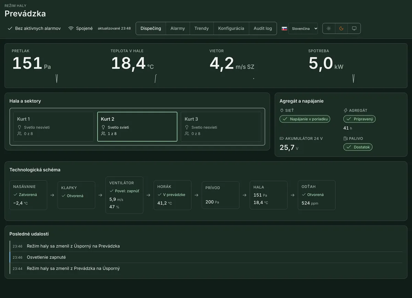Click the arrow between NASÁVANIE and KLAPKY
Screen dimensions: 412x298
[52, 195]
